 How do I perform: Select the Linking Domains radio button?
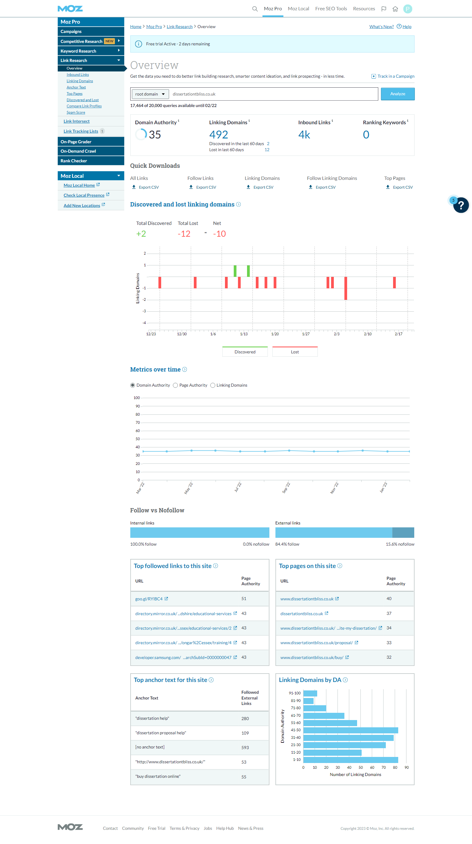pyautogui.click(x=213, y=385)
